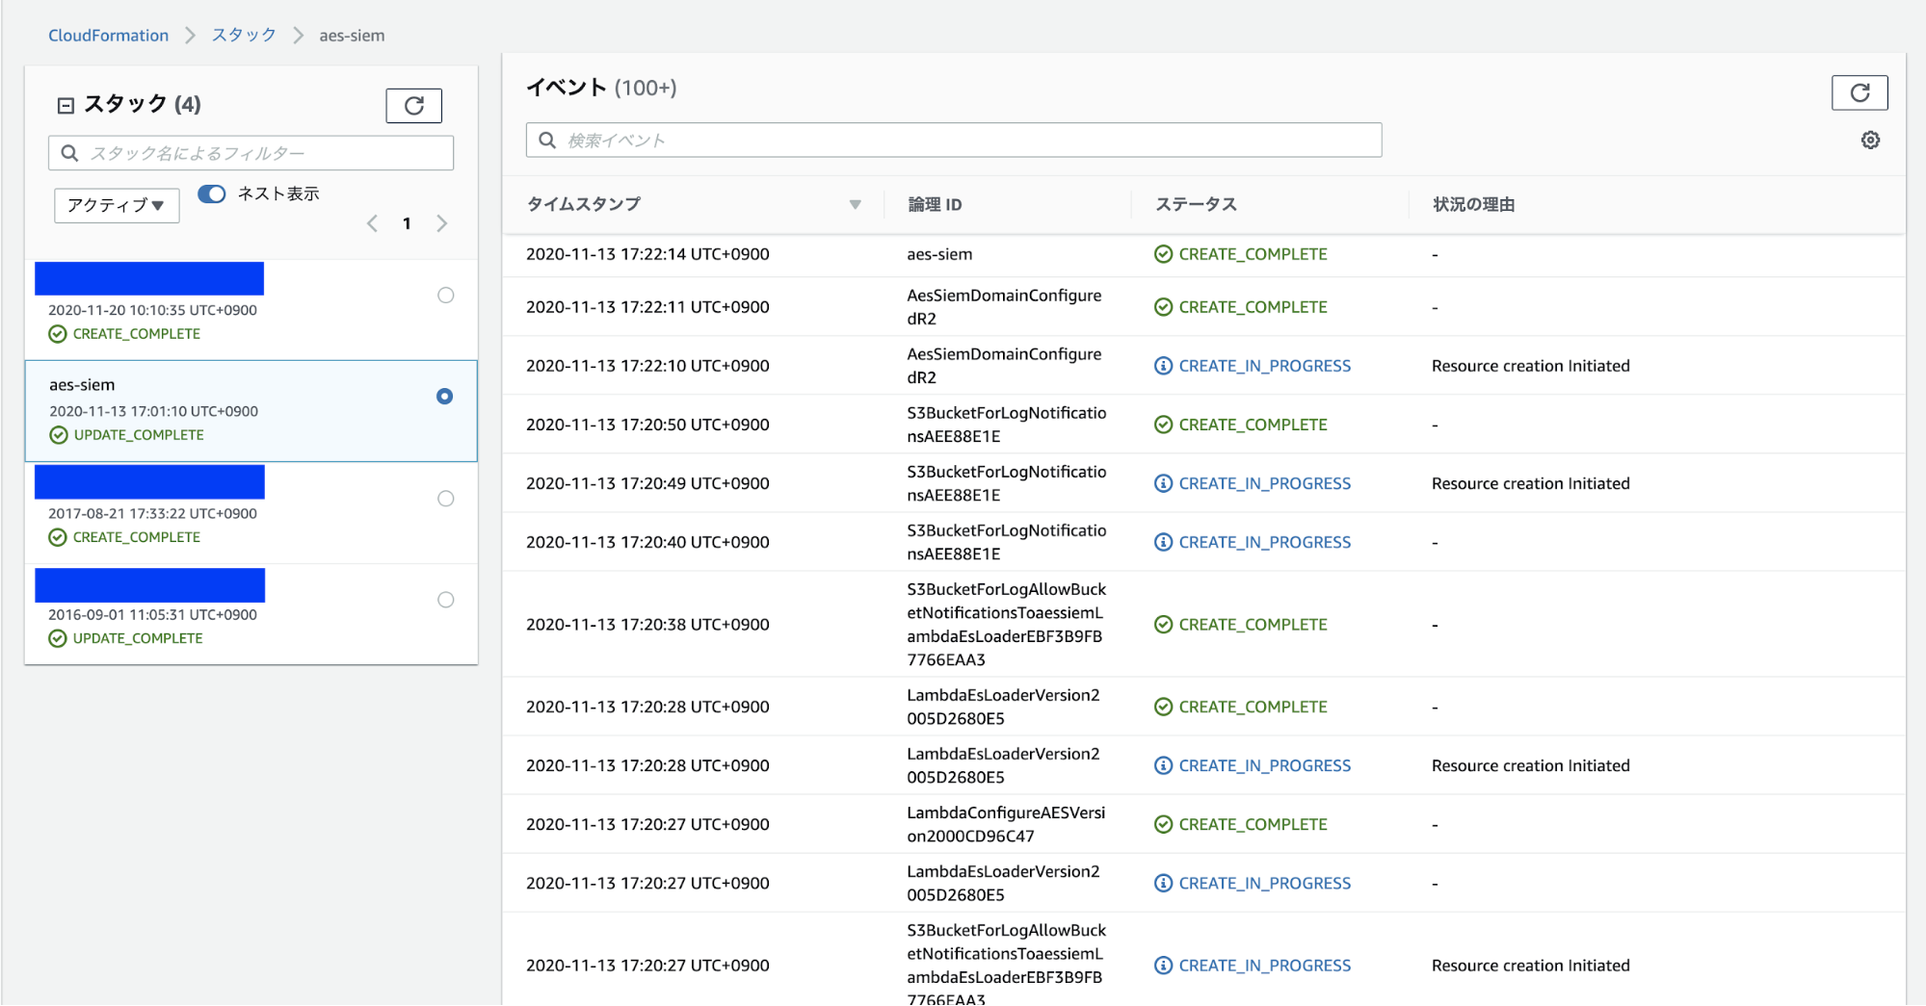Go to next stacks page
This screenshot has width=1926, height=1006.
coord(441,223)
